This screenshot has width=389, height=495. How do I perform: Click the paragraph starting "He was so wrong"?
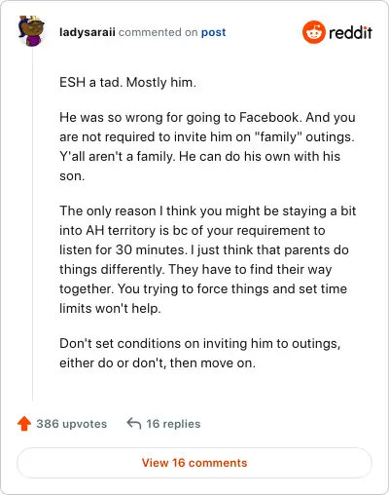[x=207, y=146]
